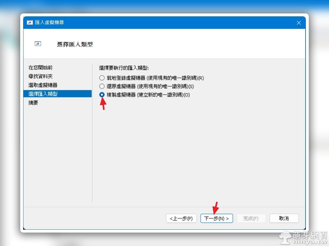Click the 選擇匯入類型 page heading text
Viewport: 329px width, 246px height.
[x=75, y=44]
